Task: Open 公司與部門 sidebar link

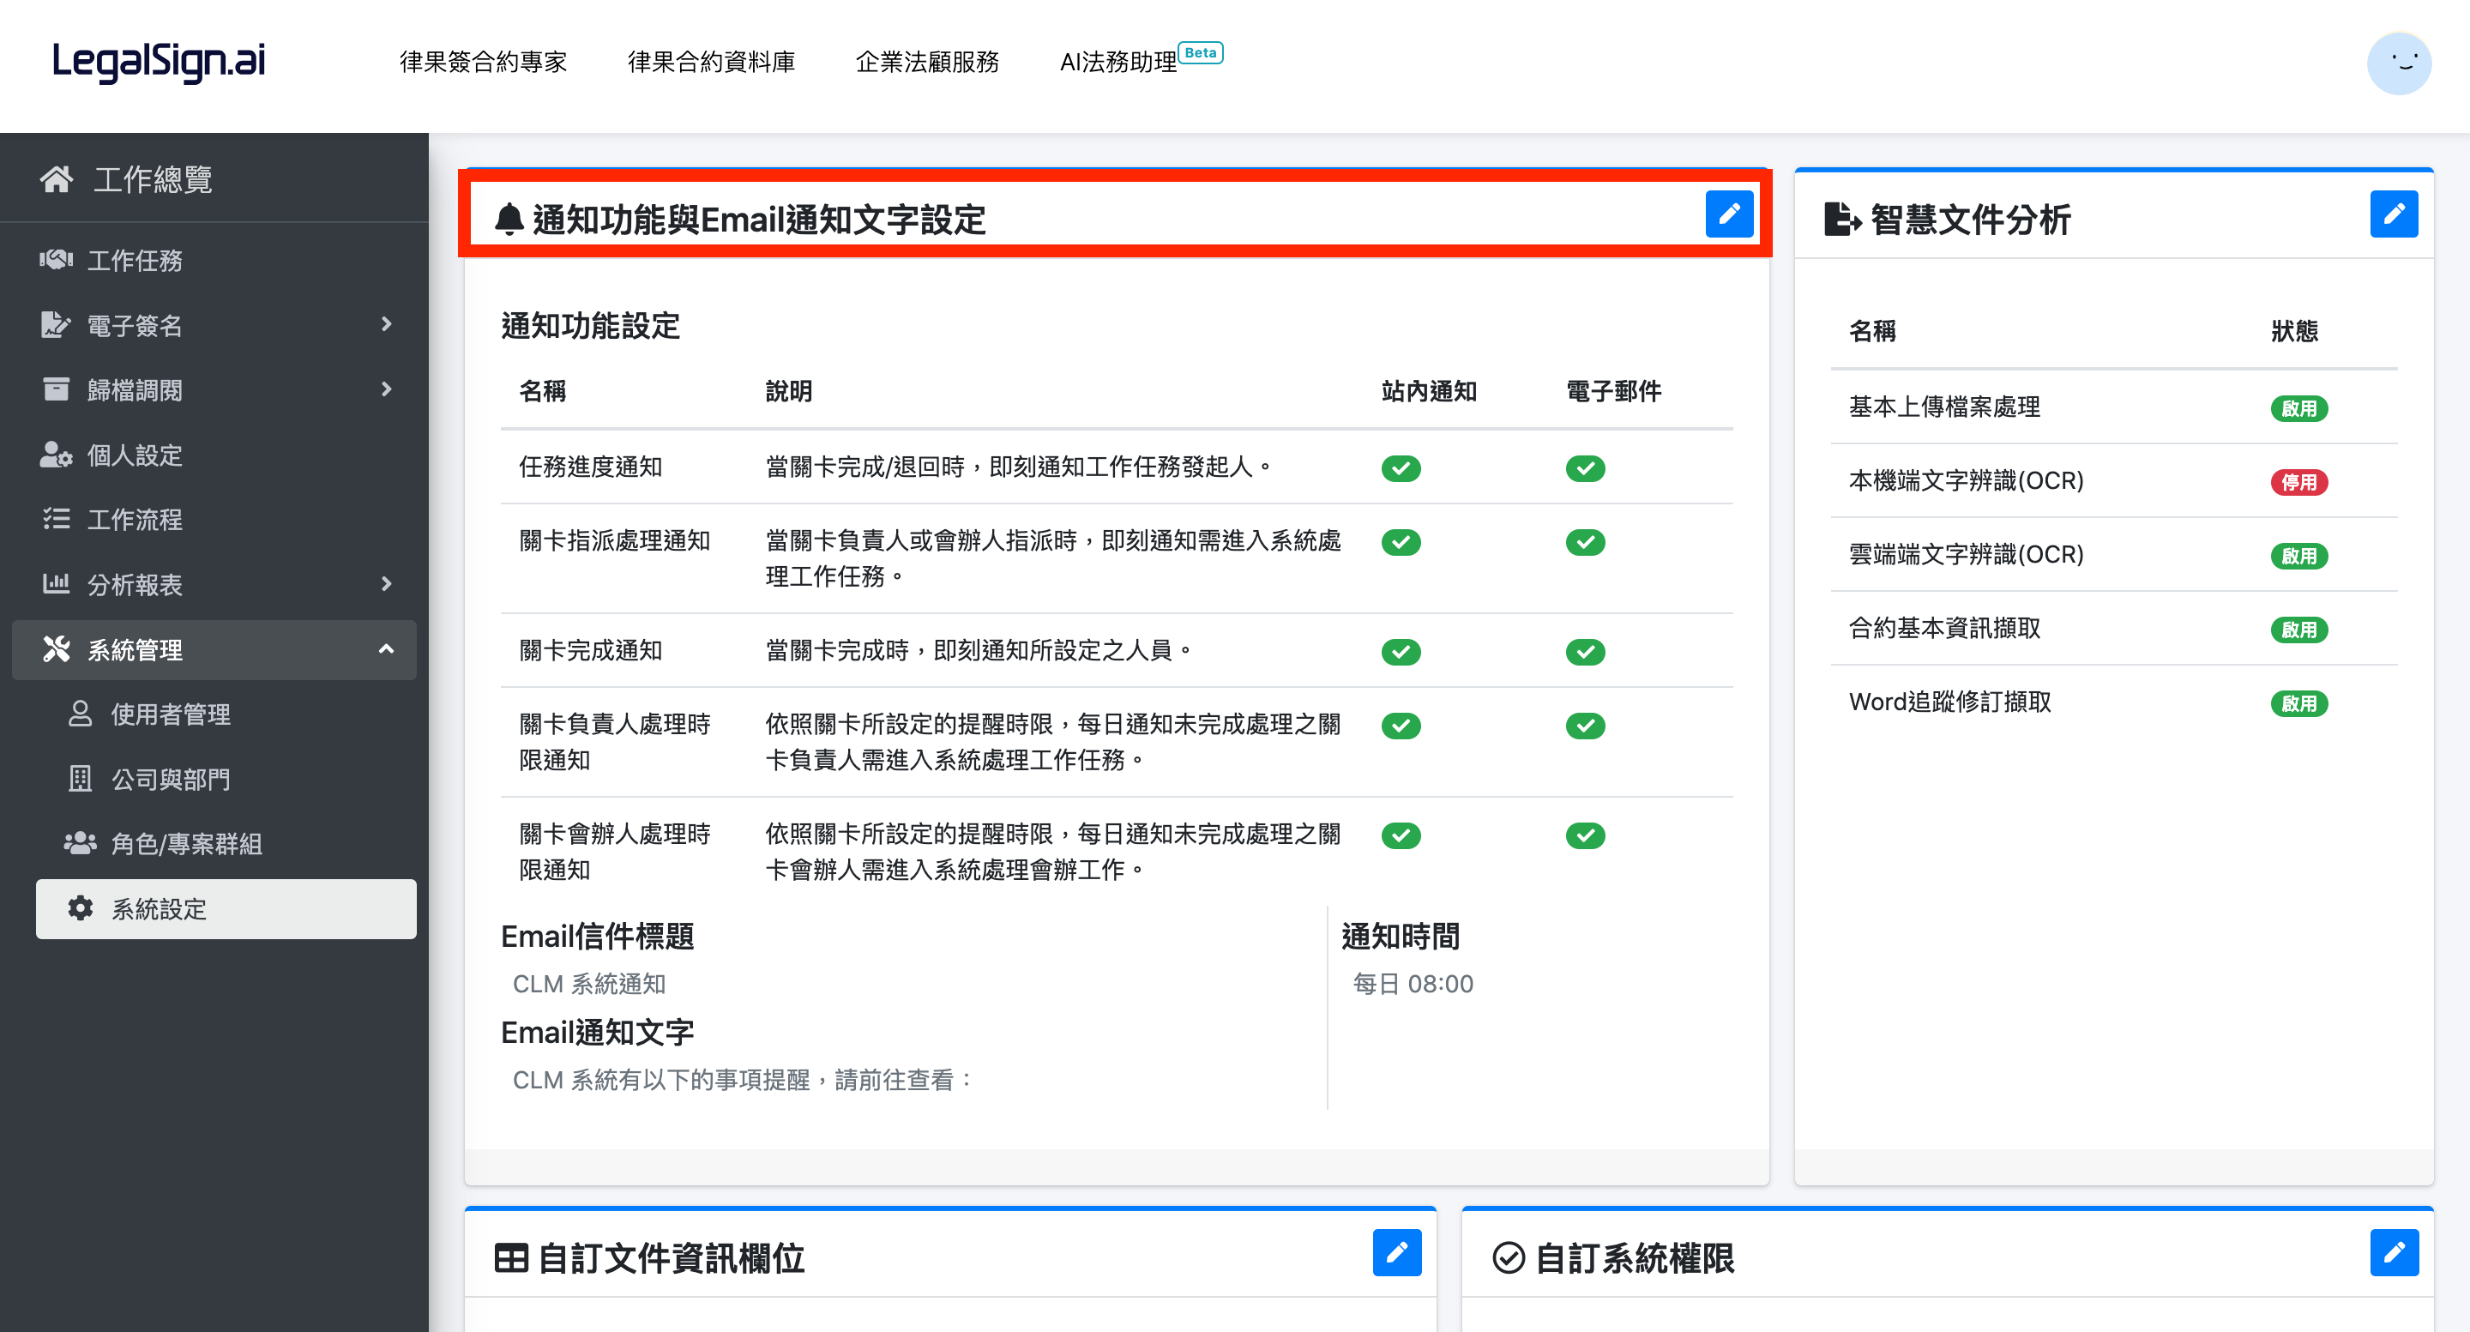Action: (226, 779)
